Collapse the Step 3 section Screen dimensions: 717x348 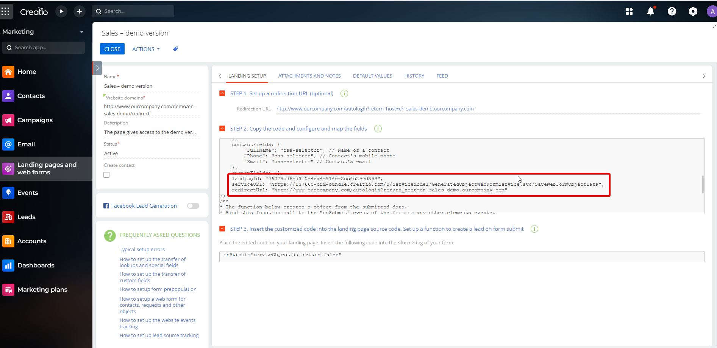[222, 229]
